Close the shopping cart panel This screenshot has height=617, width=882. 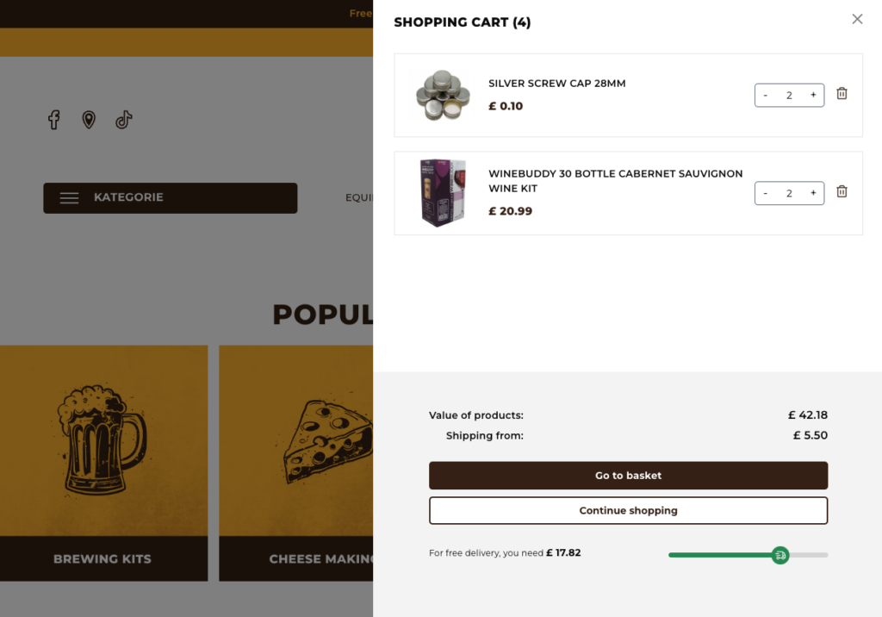tap(857, 19)
